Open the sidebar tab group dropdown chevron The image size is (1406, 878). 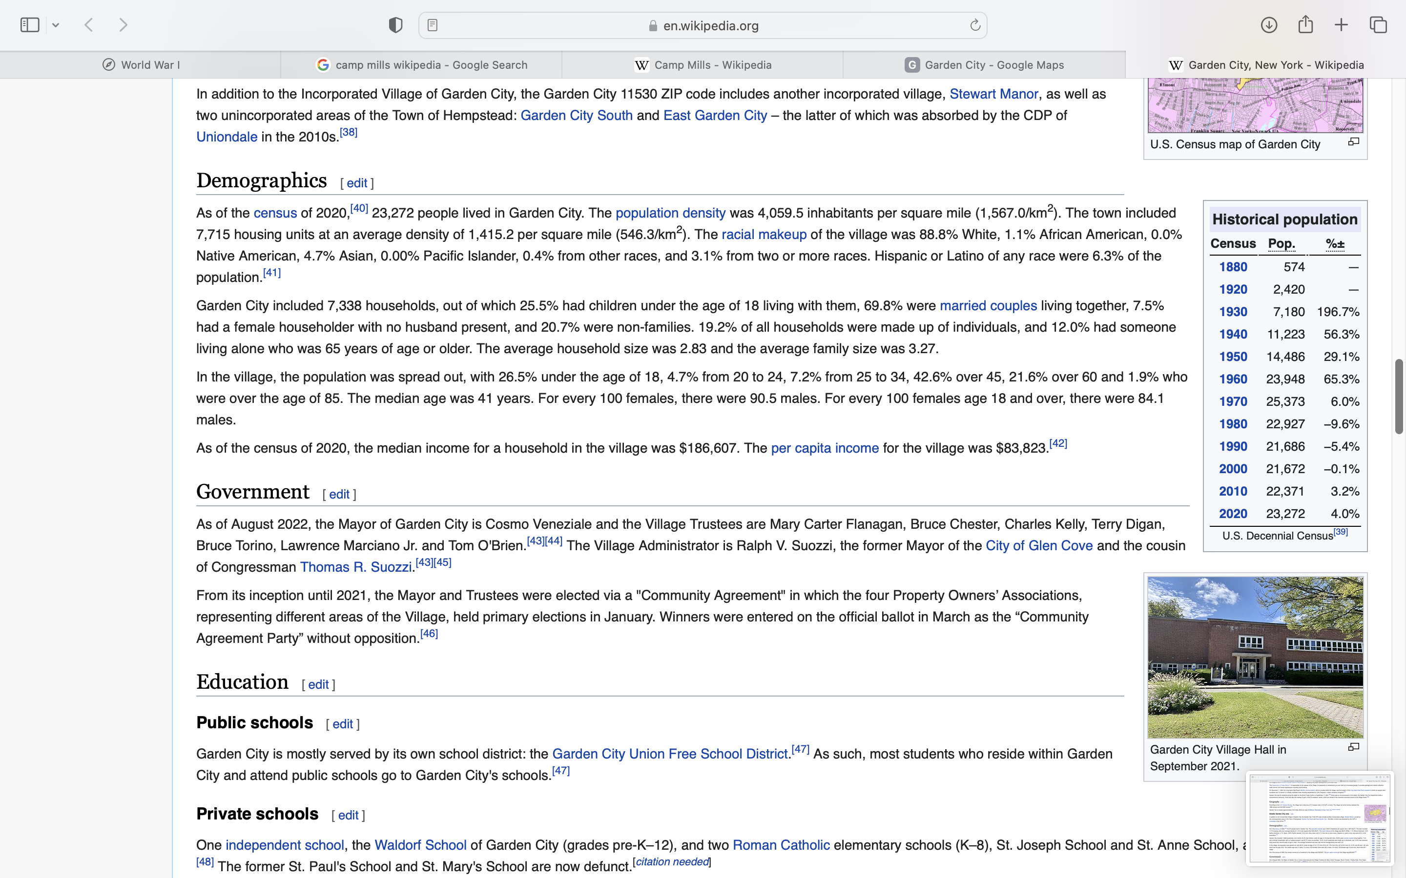point(56,25)
